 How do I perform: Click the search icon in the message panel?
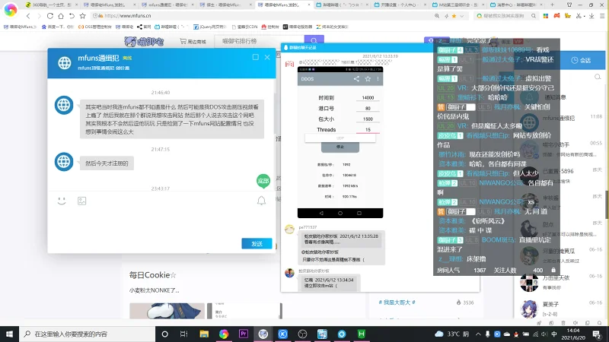point(598,78)
